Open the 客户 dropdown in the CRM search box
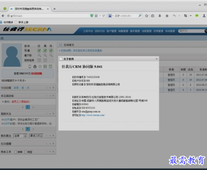Image resolution: width=207 pixels, height=170 pixels. 183,31
